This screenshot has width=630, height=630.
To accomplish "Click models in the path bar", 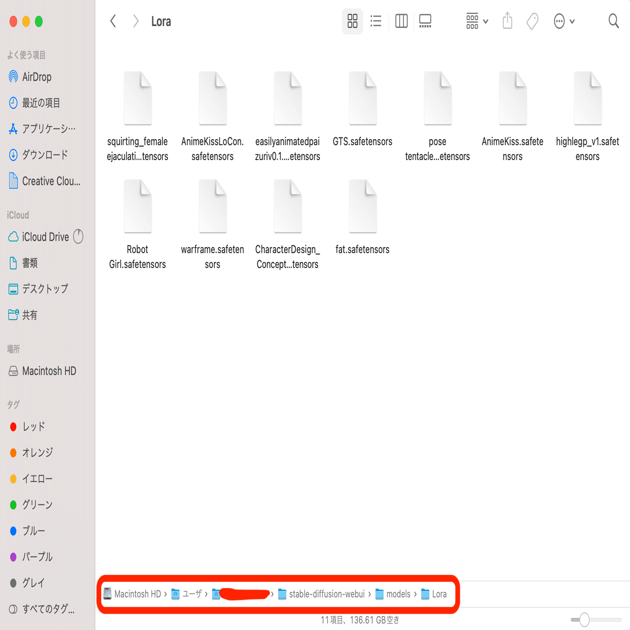I will [393, 594].
